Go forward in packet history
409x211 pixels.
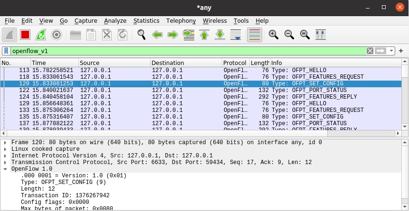(x=173, y=35)
